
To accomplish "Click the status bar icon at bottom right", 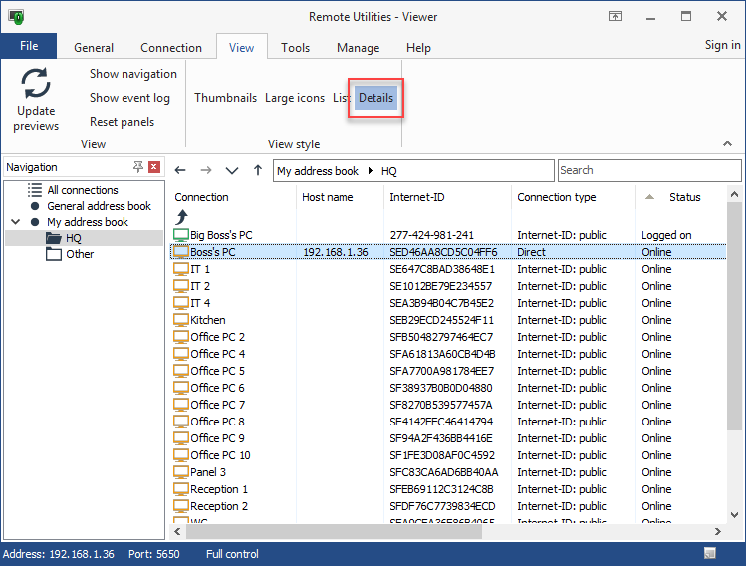I will point(709,553).
